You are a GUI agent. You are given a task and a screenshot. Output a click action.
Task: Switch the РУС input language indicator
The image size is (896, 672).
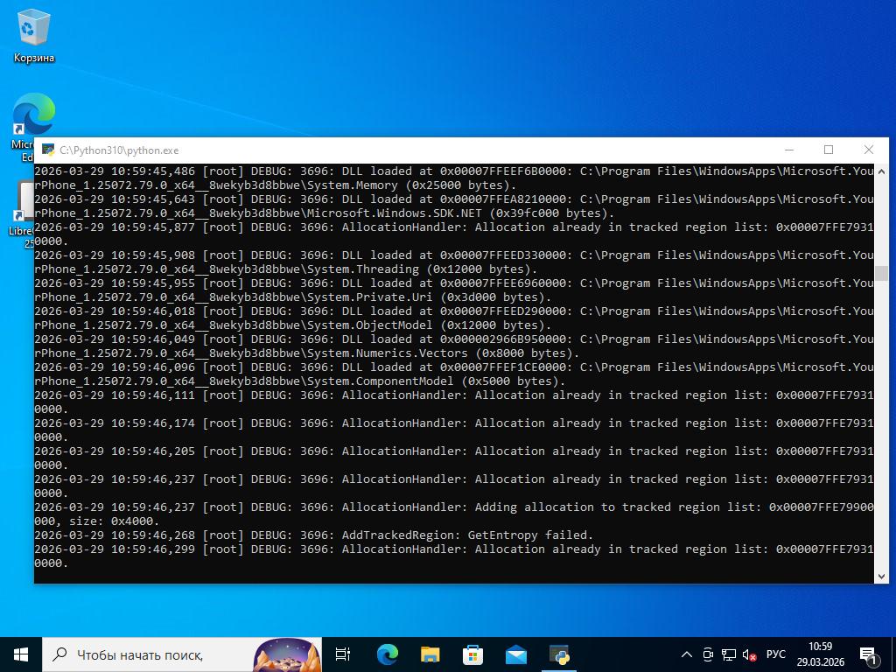[x=776, y=654]
